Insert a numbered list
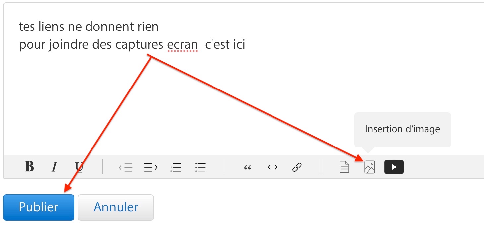This screenshot has width=484, height=236. coord(176,167)
